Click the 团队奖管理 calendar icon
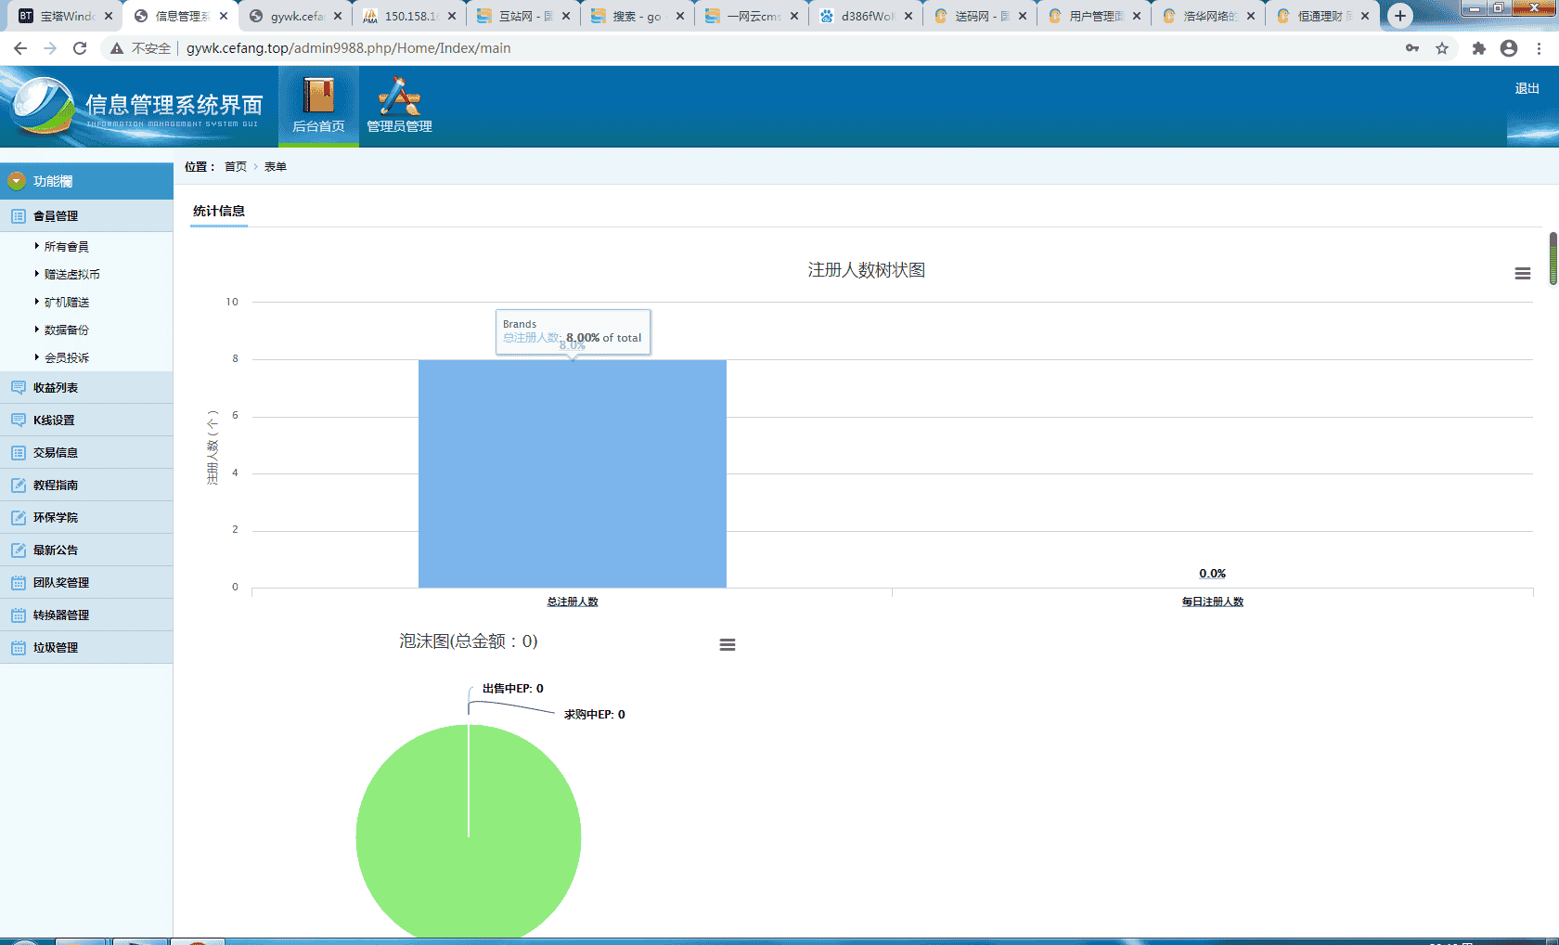The width and height of the screenshot is (1559, 945). coord(19,582)
